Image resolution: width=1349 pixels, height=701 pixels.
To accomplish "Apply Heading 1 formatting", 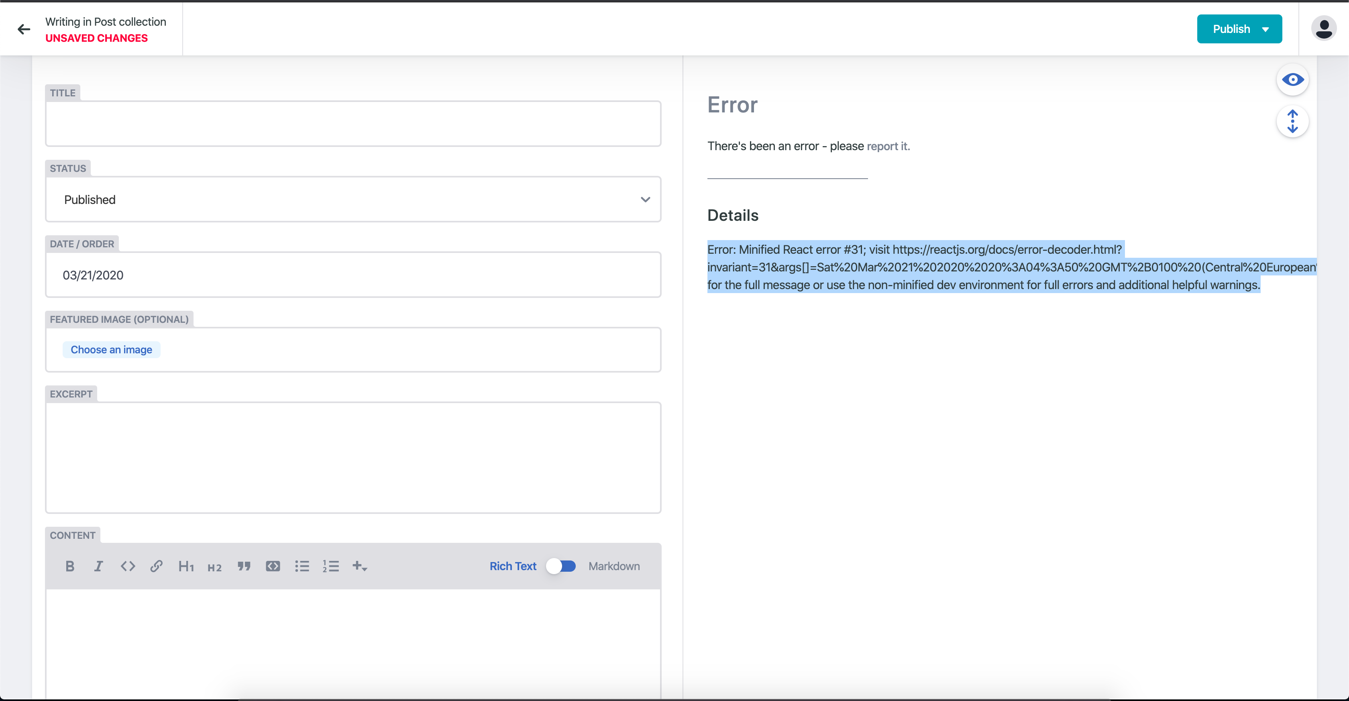I will (186, 566).
